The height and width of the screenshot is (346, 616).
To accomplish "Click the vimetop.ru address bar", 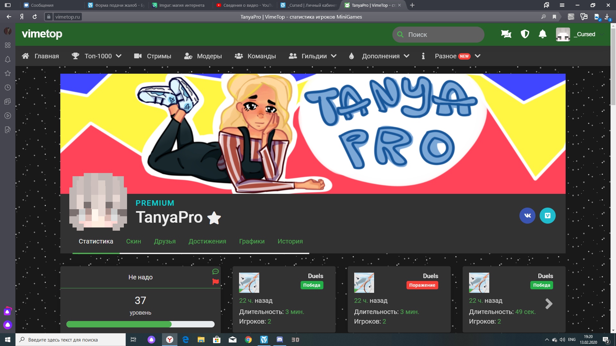I will (67, 17).
